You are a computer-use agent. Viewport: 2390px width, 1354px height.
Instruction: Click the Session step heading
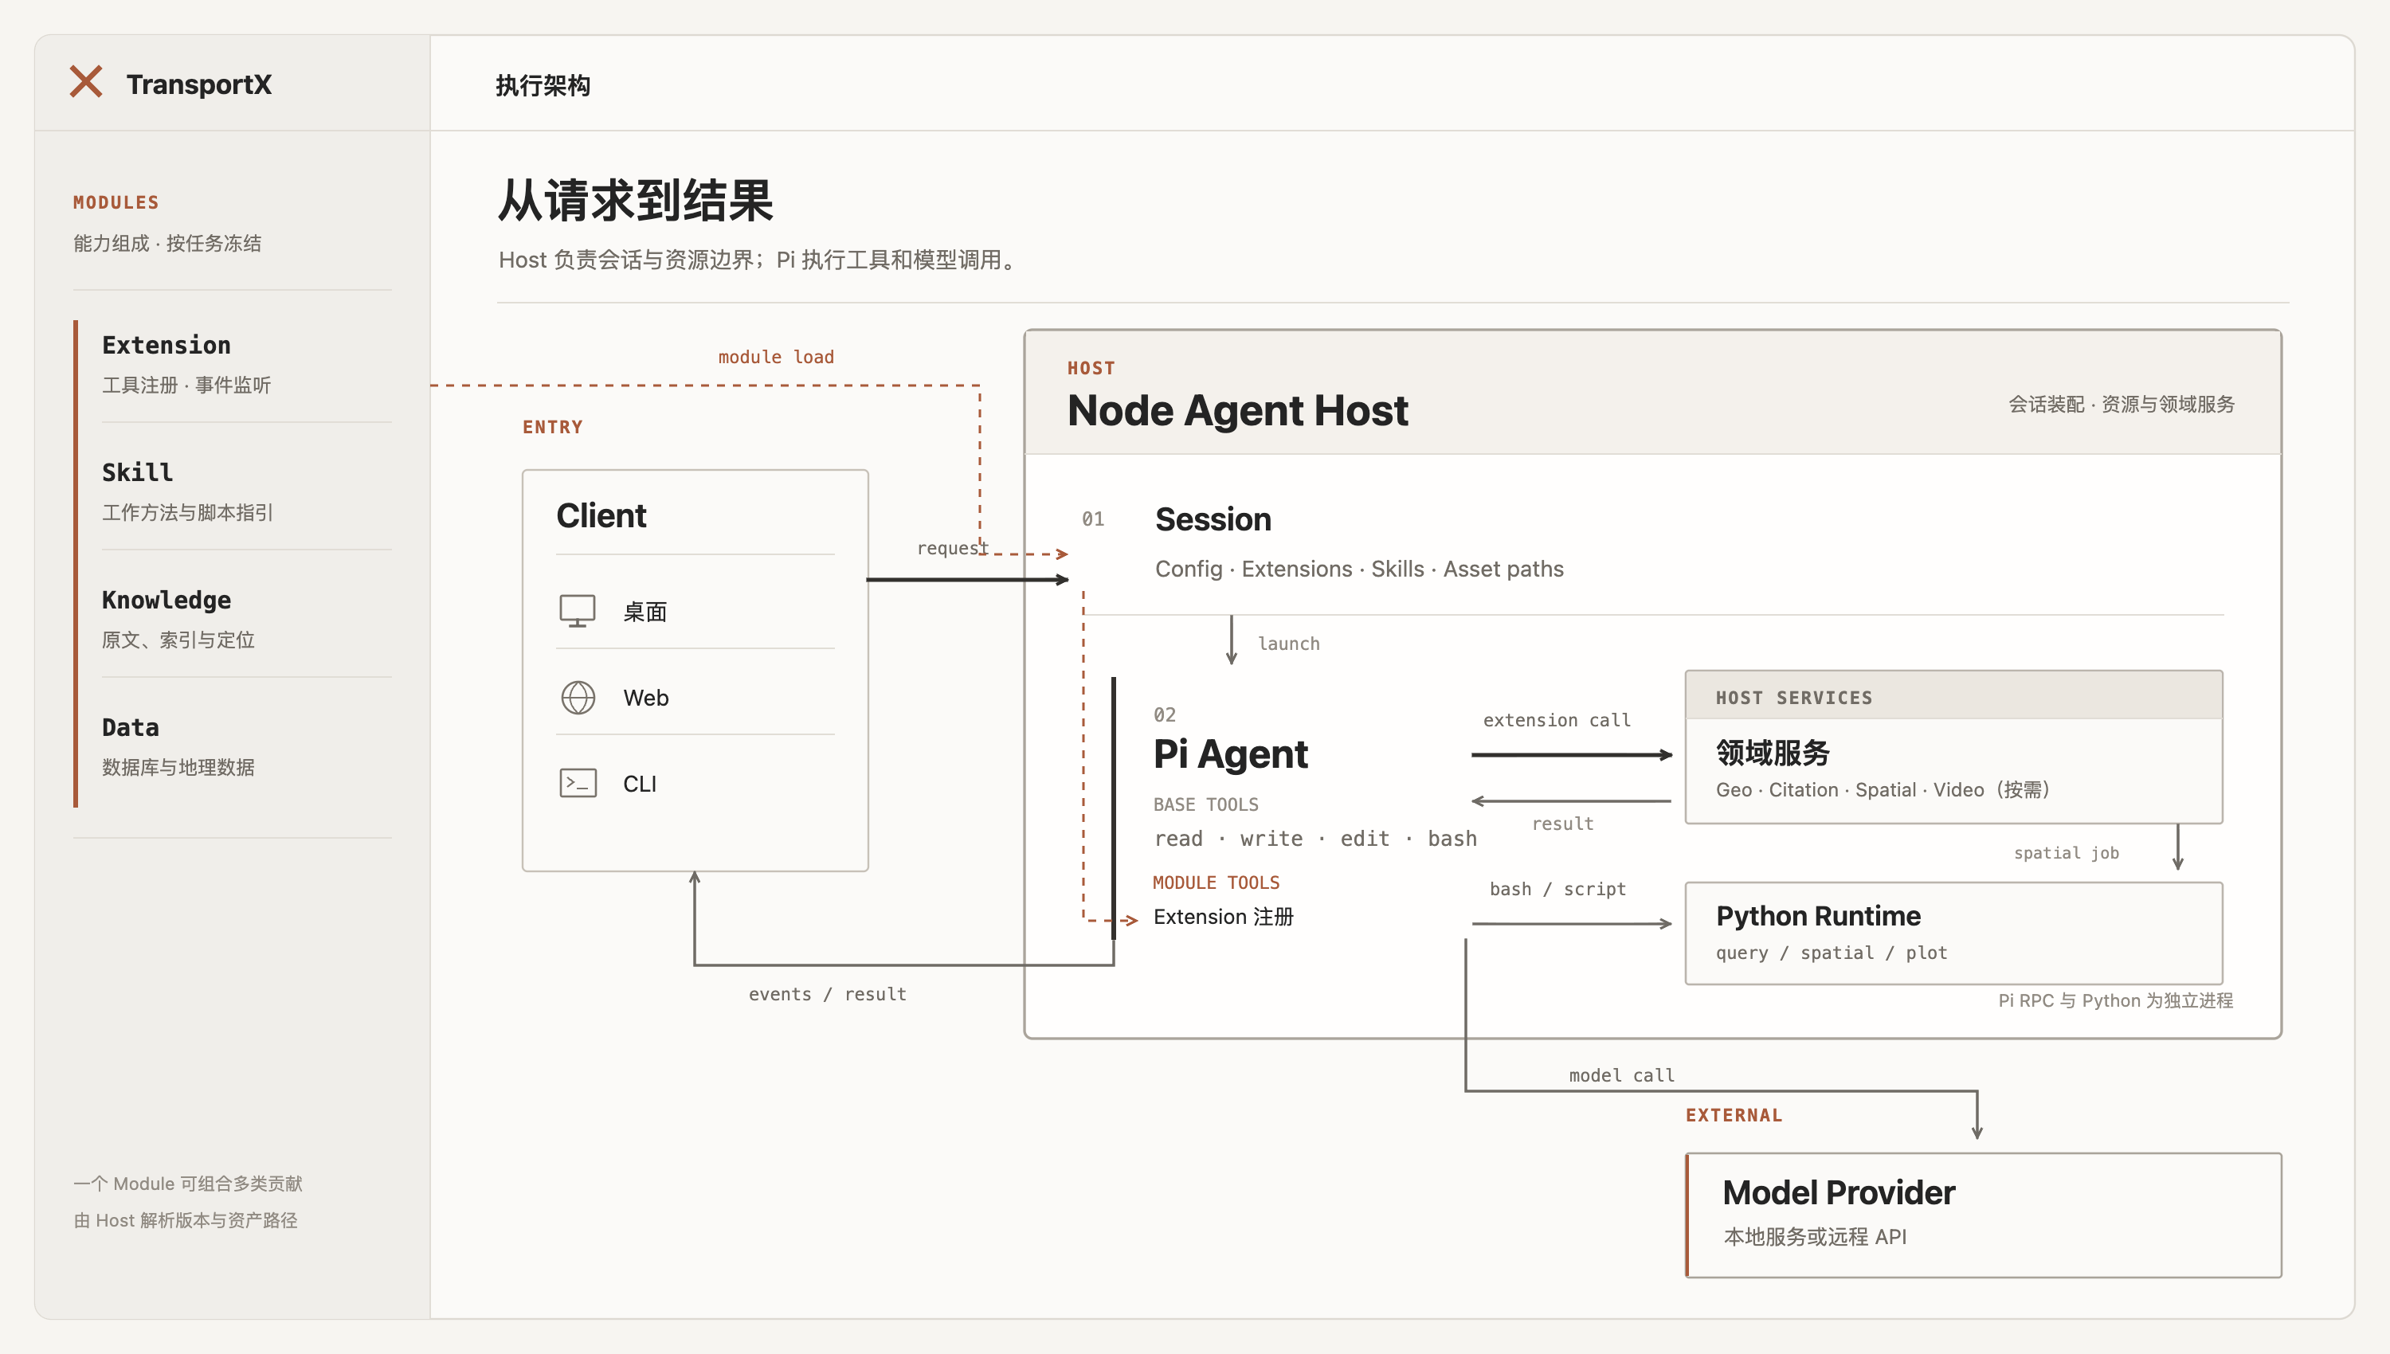pyautogui.click(x=1213, y=519)
